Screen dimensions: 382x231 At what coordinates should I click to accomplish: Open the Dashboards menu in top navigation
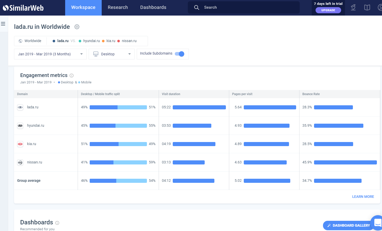153,7
